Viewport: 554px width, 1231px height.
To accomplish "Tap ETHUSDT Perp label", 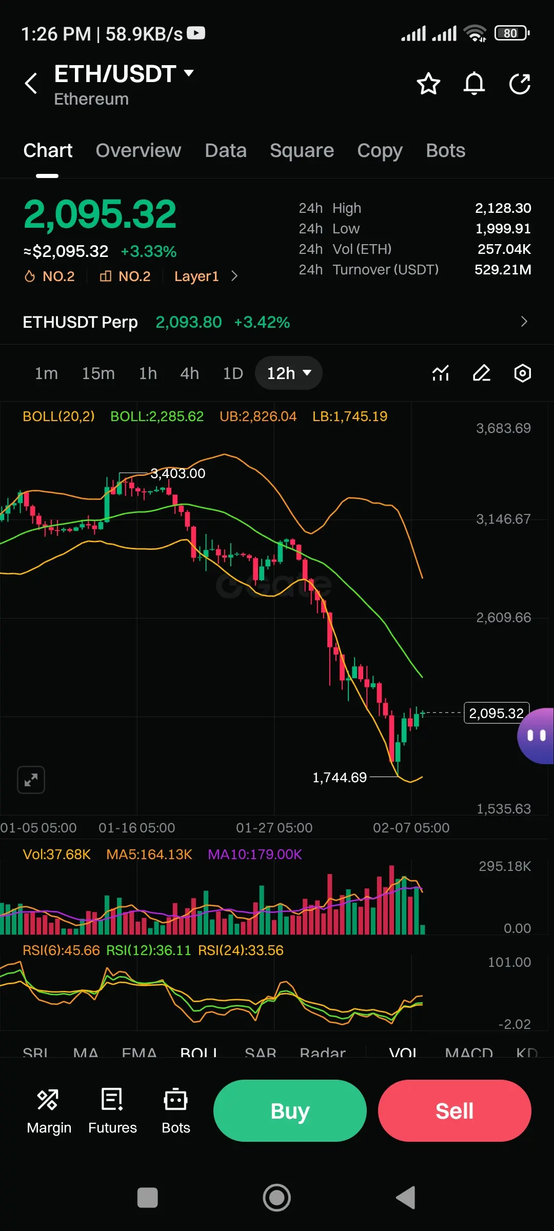I will click(x=80, y=322).
